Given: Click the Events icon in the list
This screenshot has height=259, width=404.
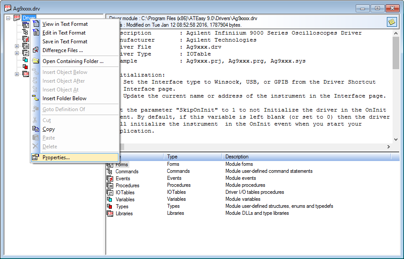Looking at the screenshot, I should tap(110, 178).
